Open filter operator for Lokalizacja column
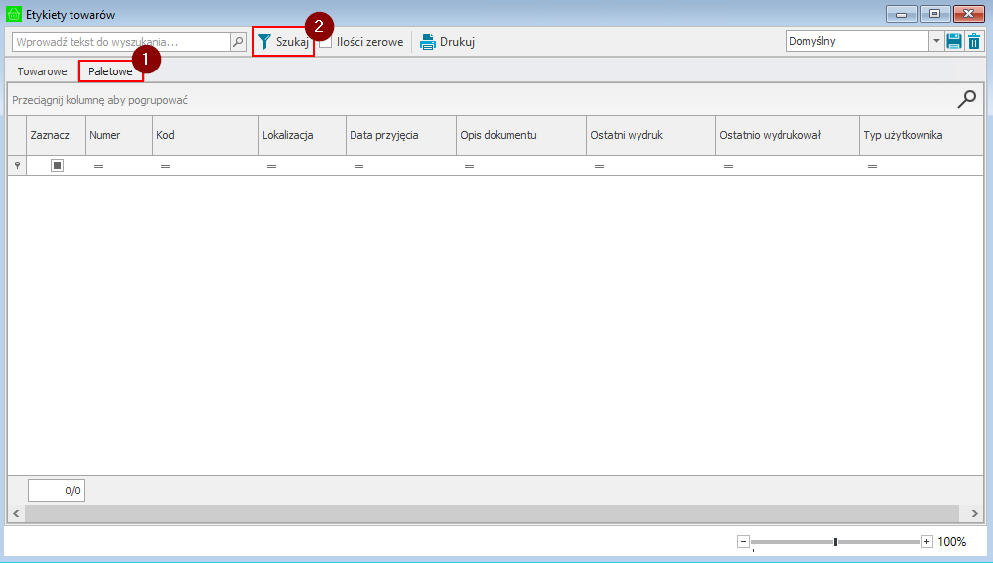 271,167
